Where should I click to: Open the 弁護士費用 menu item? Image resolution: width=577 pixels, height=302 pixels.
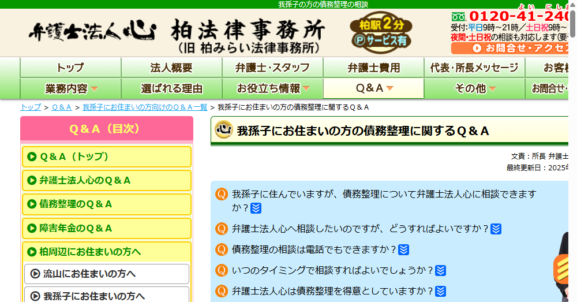[373, 68]
